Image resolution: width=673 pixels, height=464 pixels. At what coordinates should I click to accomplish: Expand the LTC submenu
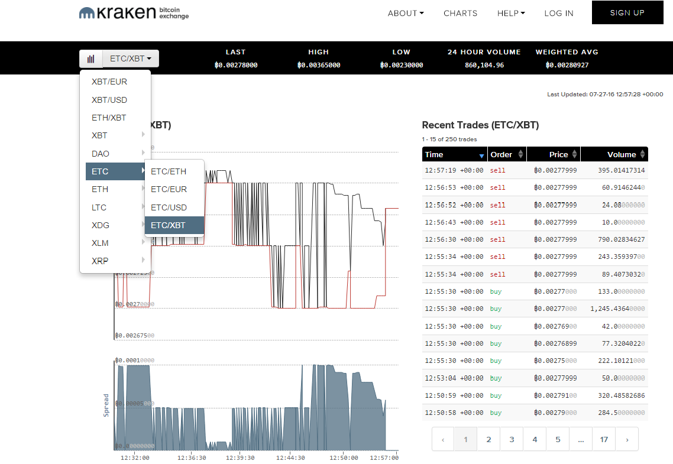tap(115, 207)
